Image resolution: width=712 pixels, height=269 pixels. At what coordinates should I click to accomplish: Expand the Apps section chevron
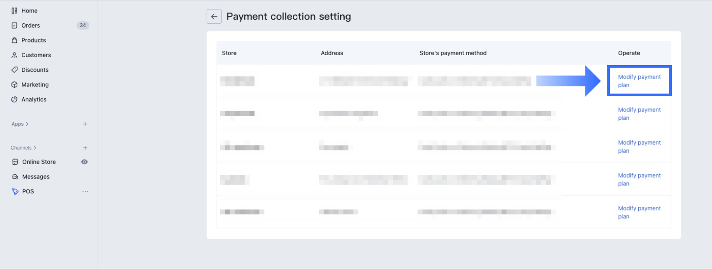pos(28,124)
